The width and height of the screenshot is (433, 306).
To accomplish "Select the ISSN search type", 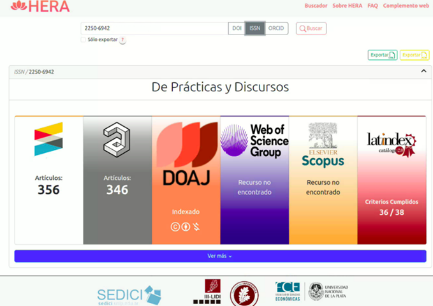I will click(x=254, y=29).
